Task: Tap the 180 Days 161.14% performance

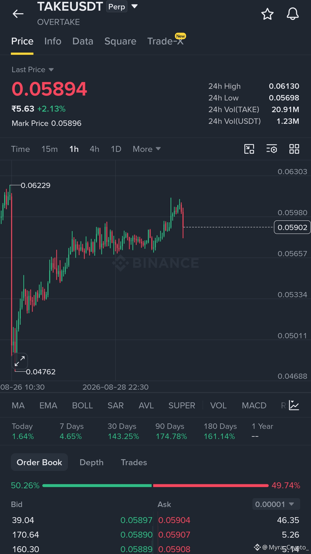Action: 220,431
